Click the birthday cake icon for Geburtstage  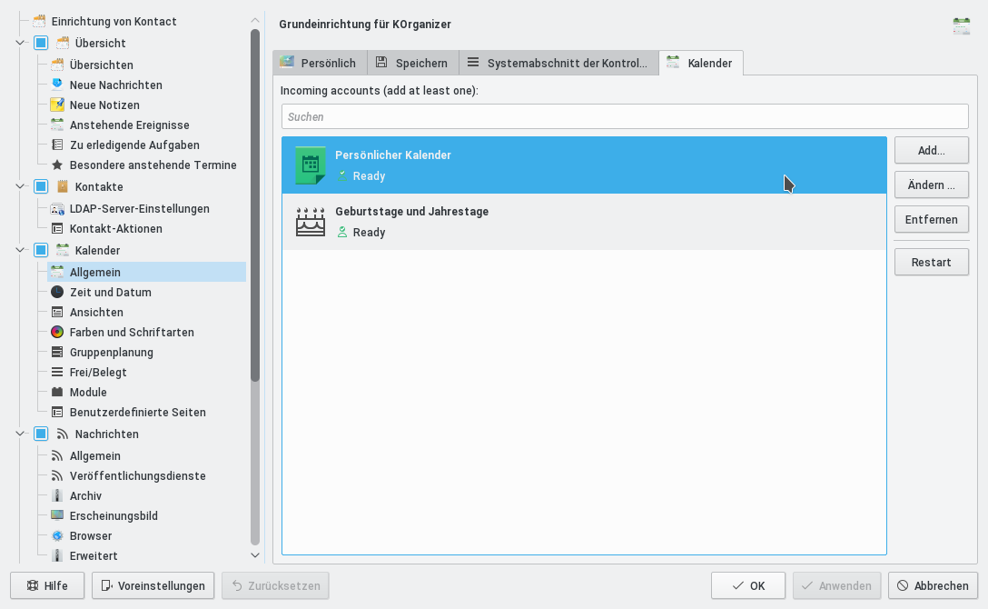click(x=311, y=222)
